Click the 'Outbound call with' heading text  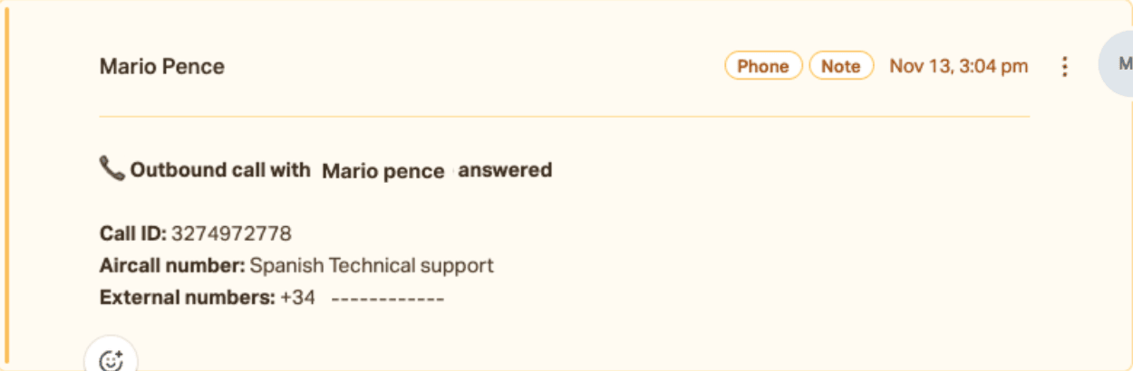(220, 169)
